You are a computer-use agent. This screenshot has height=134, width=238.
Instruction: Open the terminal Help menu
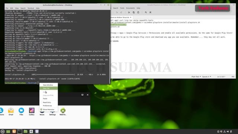coord(38,8)
